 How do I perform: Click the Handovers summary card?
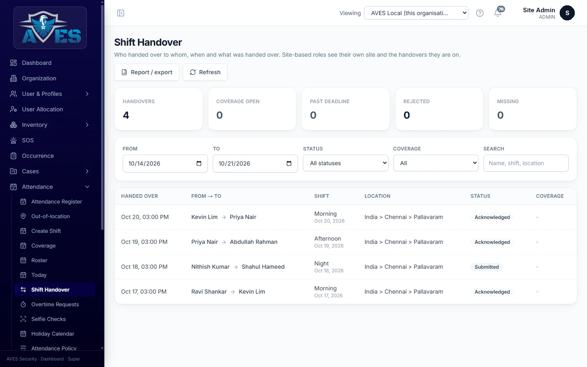click(159, 109)
